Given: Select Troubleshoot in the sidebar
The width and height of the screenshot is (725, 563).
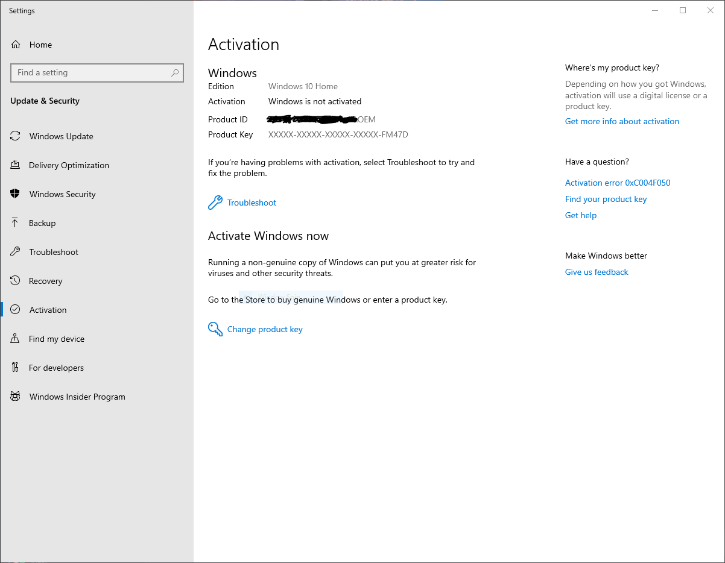Looking at the screenshot, I should click(97, 252).
